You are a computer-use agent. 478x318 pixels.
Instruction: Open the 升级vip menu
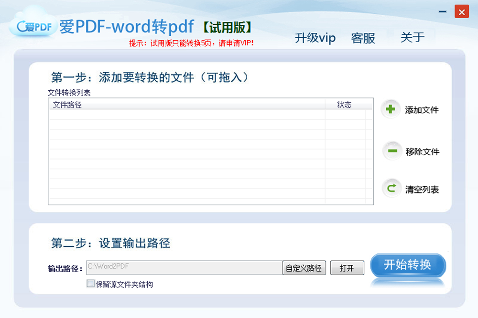(x=315, y=38)
